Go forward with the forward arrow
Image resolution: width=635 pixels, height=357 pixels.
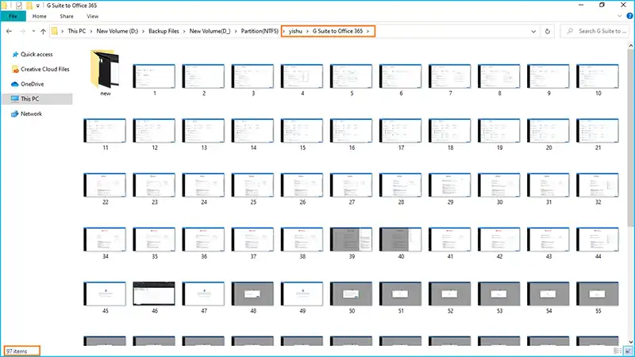click(23, 31)
